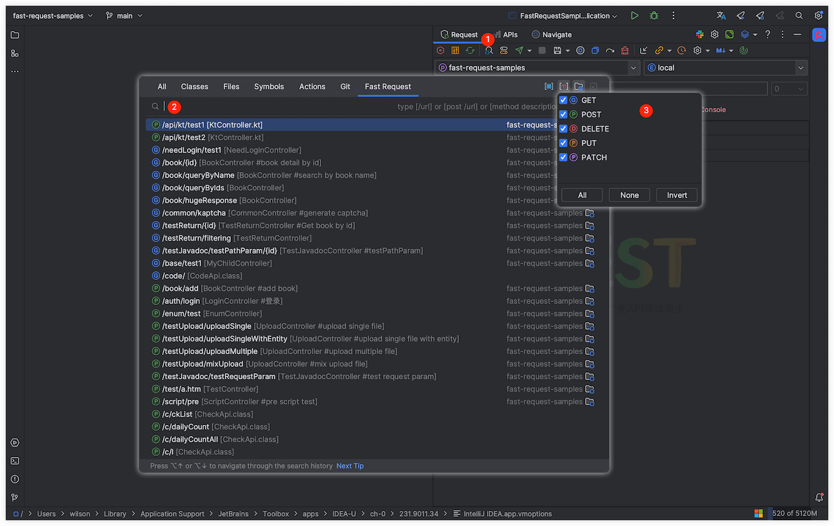Toggle the DELETE method checkbox
834x526 pixels.
pyautogui.click(x=564, y=129)
